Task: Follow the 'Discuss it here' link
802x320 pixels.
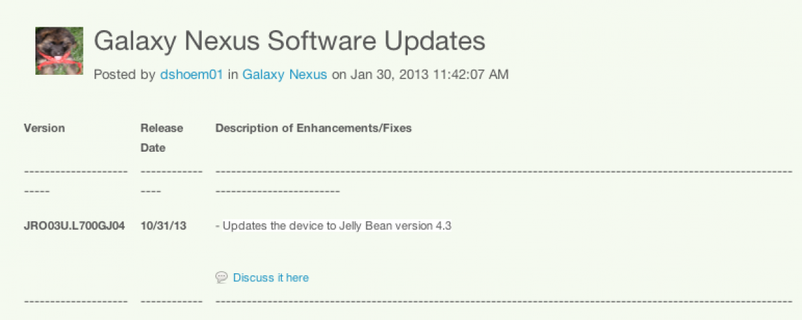Action: coord(271,277)
